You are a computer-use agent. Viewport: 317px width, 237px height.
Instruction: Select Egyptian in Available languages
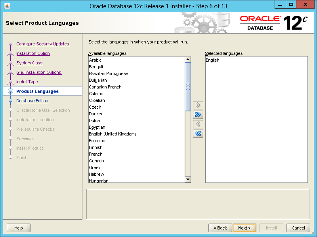[x=137, y=127]
